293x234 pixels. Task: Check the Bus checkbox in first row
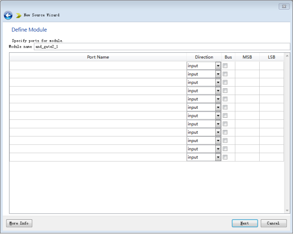(225, 65)
